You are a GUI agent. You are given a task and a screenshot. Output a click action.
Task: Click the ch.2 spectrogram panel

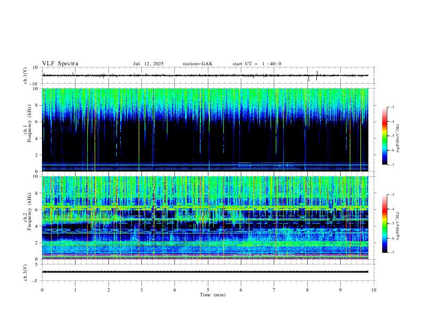pos(205,218)
